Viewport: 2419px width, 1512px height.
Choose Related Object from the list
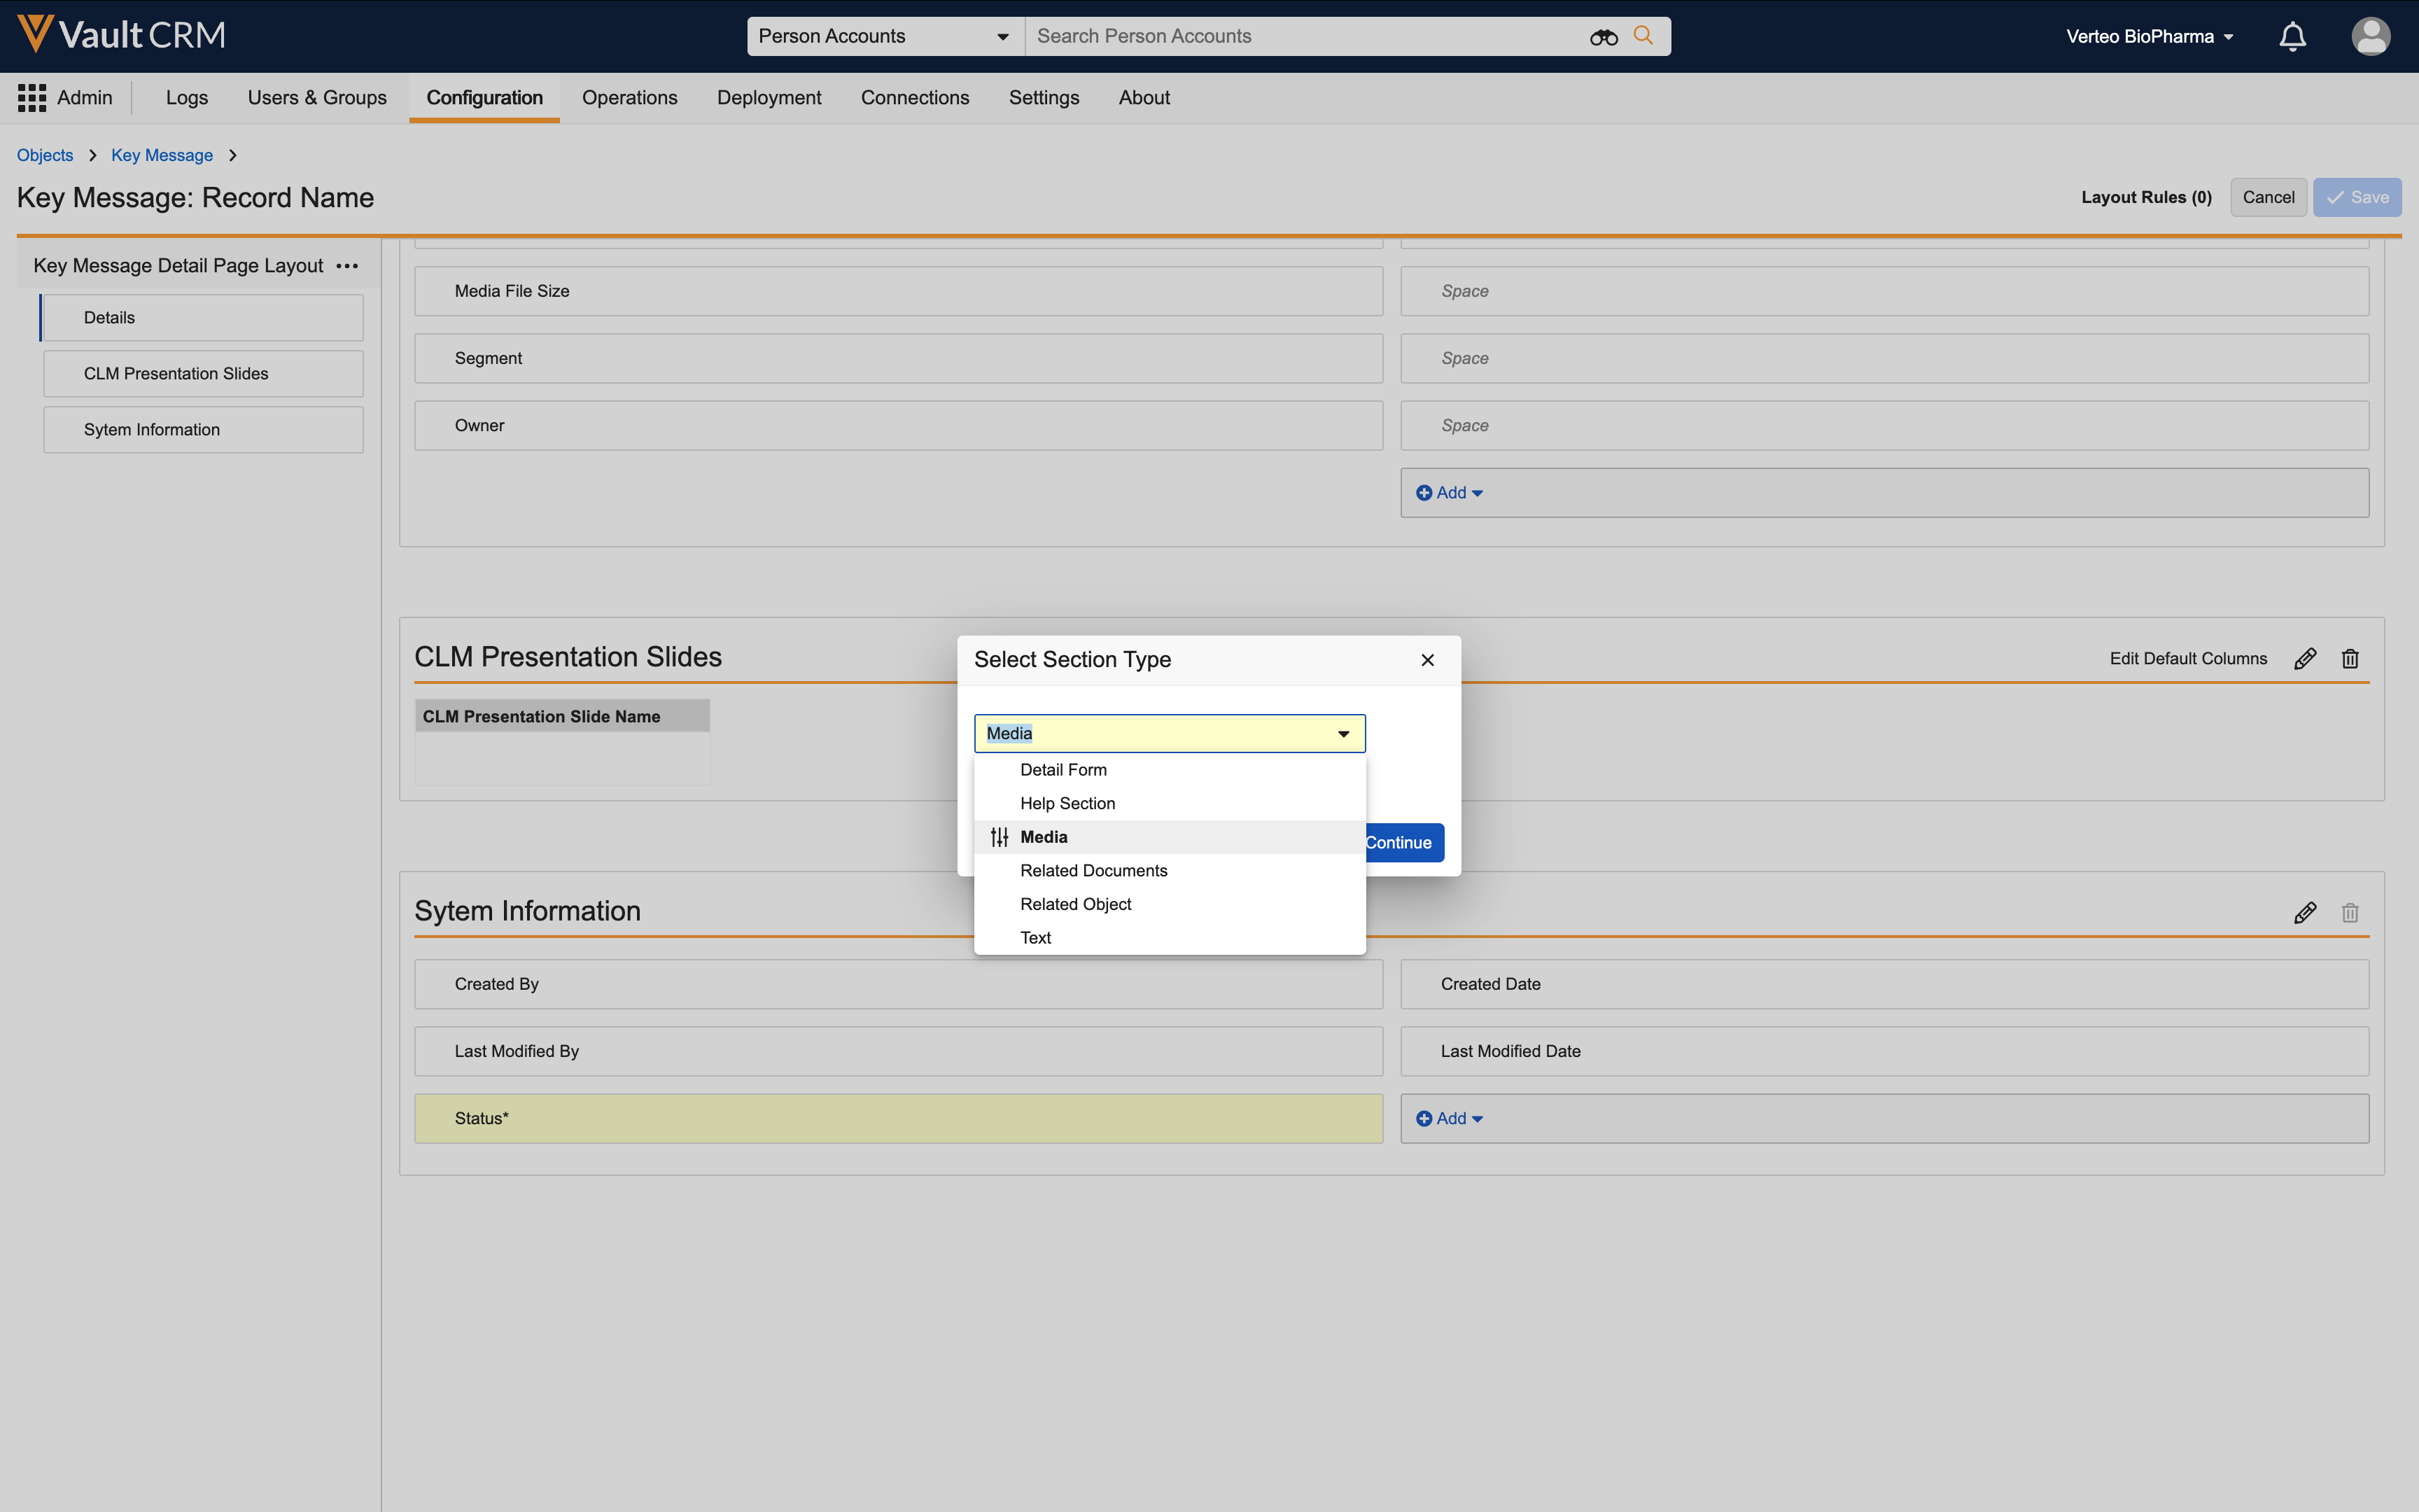pos(1076,904)
